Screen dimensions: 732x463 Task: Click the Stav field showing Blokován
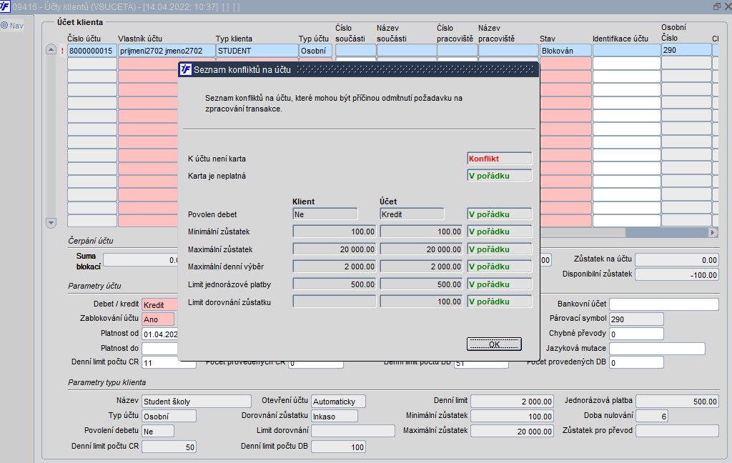(x=565, y=51)
